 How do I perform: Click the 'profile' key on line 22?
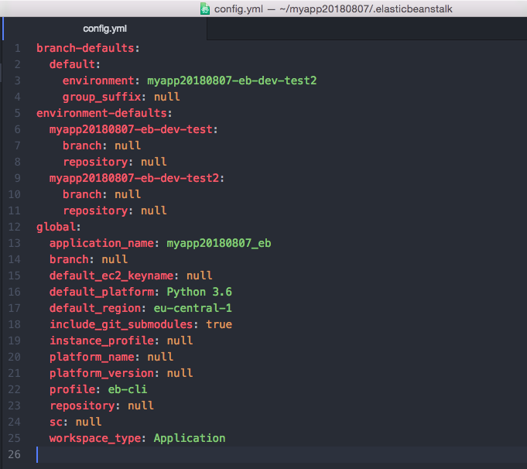click(x=72, y=389)
